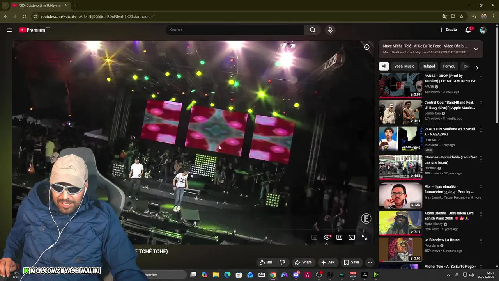The width and height of the screenshot is (499, 281).
Task: Open player settings gear
Action: click(327, 237)
